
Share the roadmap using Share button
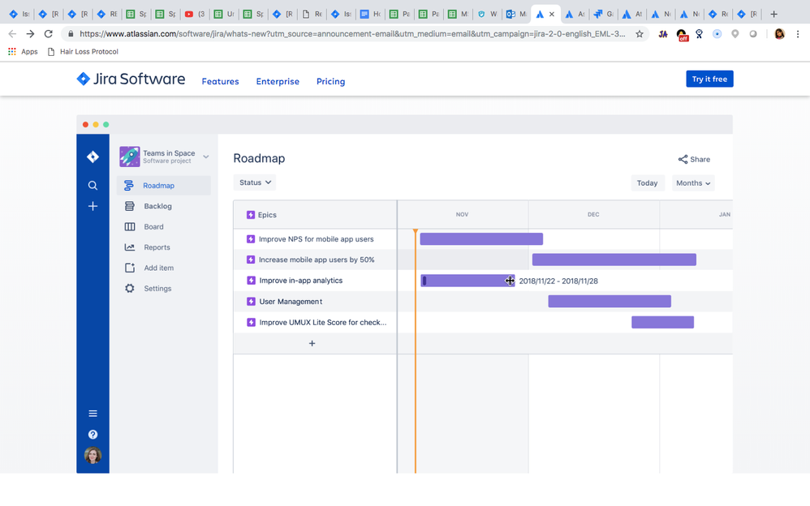[694, 160]
